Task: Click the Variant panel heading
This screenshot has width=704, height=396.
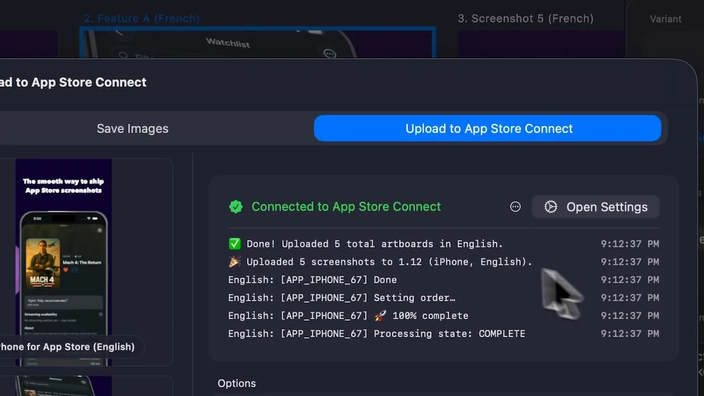Action: tap(665, 19)
